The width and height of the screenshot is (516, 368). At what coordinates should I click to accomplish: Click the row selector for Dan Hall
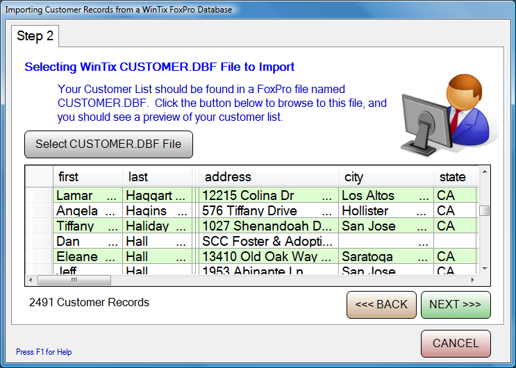[39, 241]
